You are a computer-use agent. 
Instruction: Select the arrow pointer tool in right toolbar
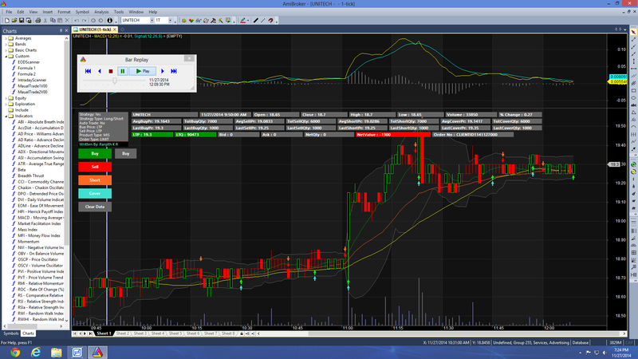click(633, 32)
